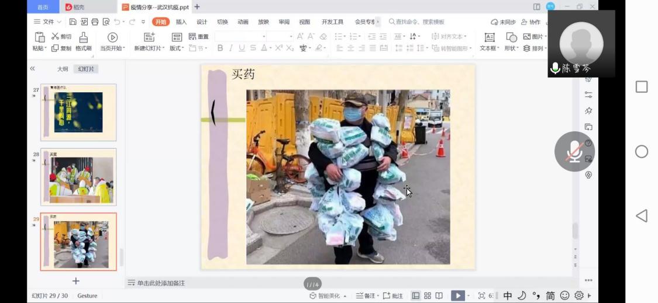Add new slide with plus below thumbnails
Viewport: 658px width, 303px height.
pos(76,281)
